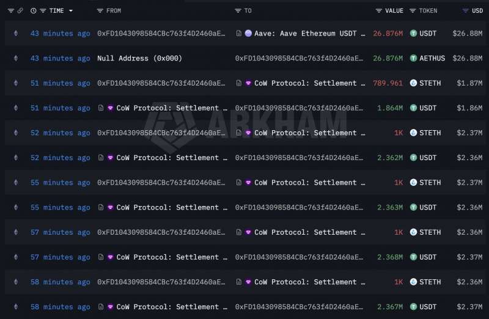Open the leftmost filter icon in header
Viewport: 489px width, 319px height.
11,10
